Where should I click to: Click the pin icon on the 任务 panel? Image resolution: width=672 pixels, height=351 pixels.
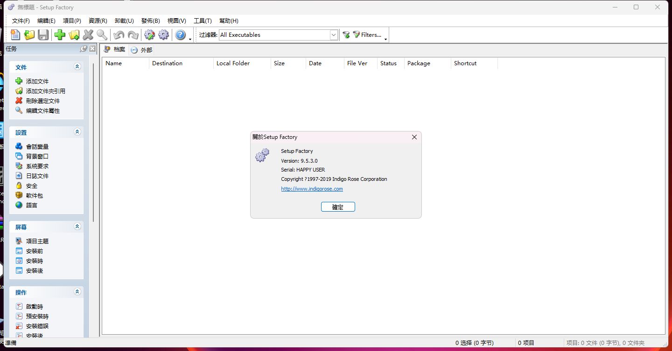pyautogui.click(x=84, y=48)
